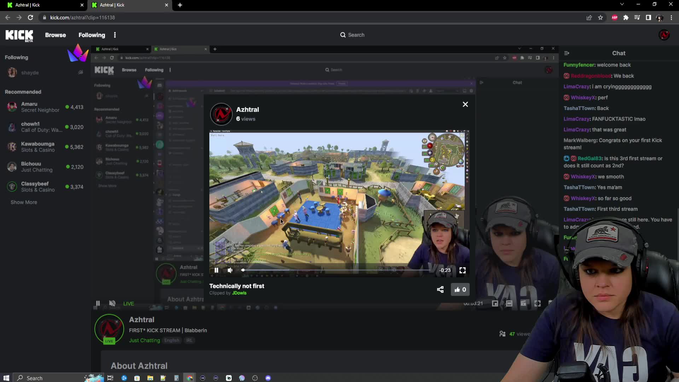Collapse the chat panel arrow icon

[x=567, y=53]
